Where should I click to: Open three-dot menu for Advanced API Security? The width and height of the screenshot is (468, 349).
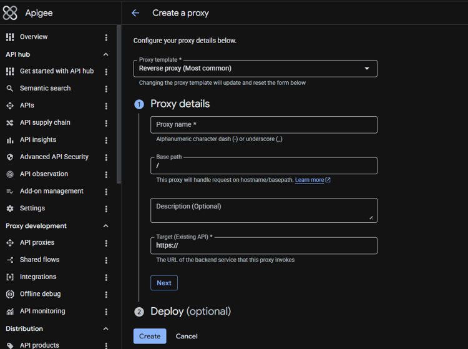click(106, 157)
